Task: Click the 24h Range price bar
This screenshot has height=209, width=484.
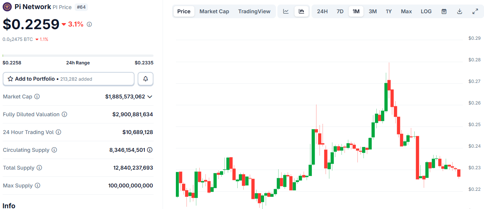Action: click(78, 56)
